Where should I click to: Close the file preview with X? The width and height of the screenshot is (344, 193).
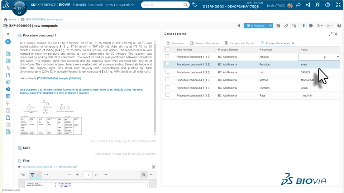click(x=154, y=167)
